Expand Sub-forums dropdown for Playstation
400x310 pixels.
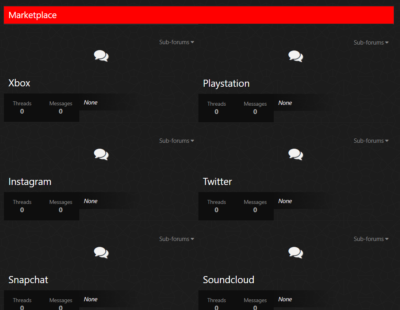point(371,43)
